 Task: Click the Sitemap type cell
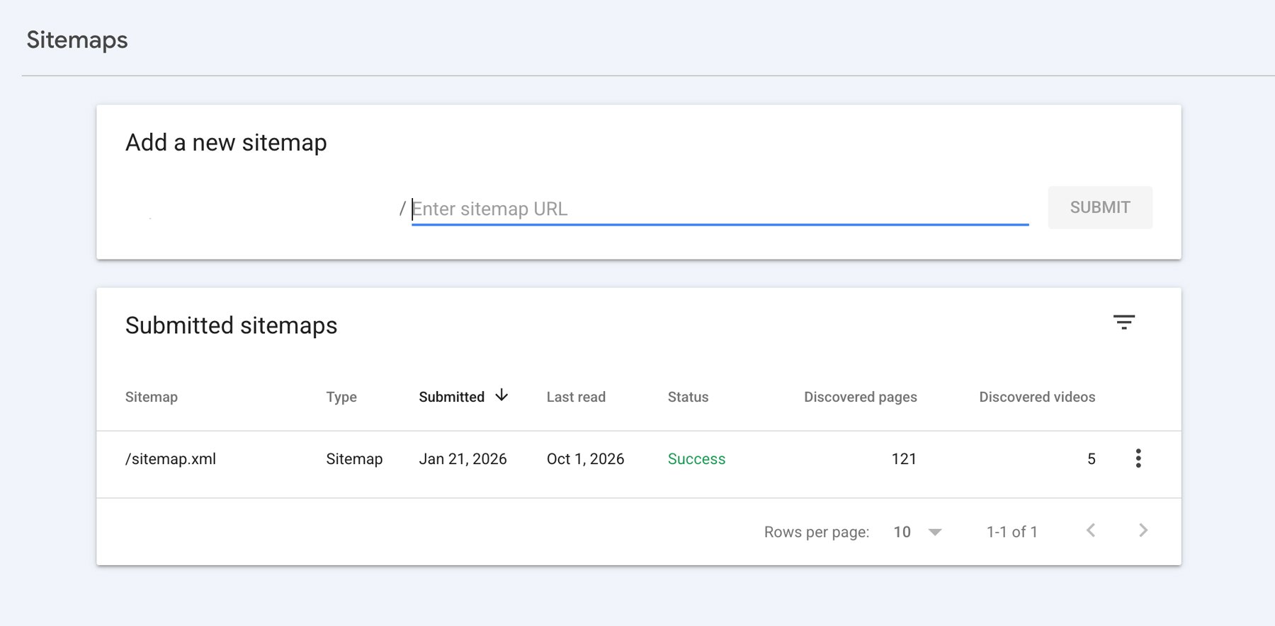click(x=354, y=459)
